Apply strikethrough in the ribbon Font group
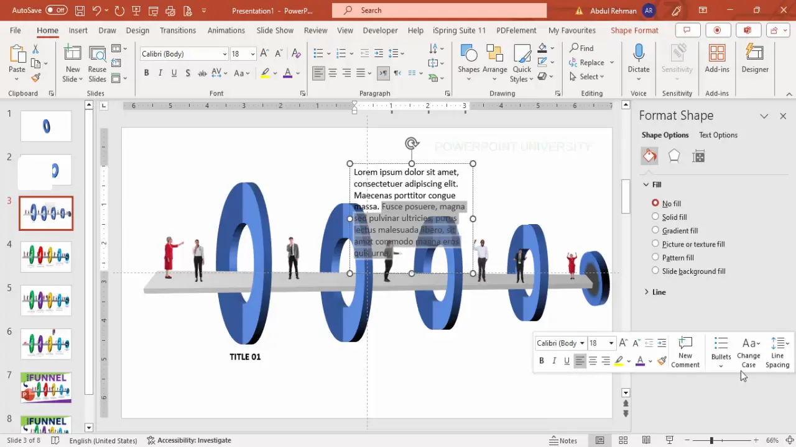The image size is (796, 447). (x=202, y=73)
